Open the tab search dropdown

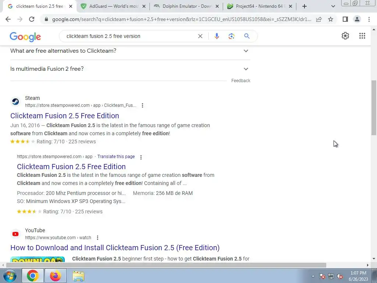(x=333, y=6)
